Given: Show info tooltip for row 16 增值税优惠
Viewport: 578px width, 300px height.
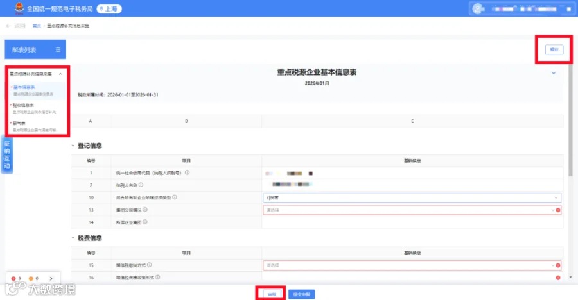Looking at the screenshot, I should (x=158, y=277).
